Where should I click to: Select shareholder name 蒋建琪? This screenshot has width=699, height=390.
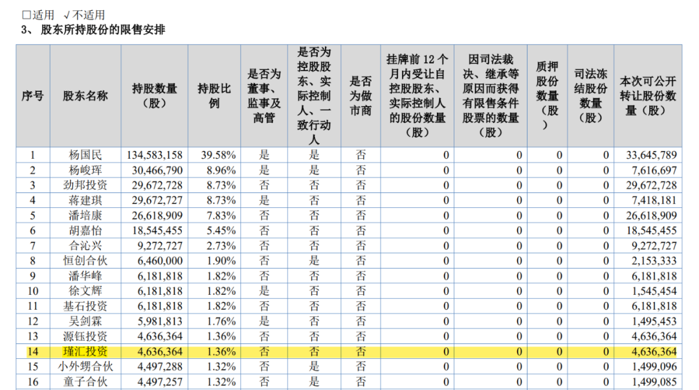tap(85, 201)
